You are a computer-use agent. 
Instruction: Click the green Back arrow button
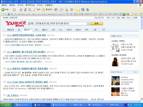click(x=3, y=10)
